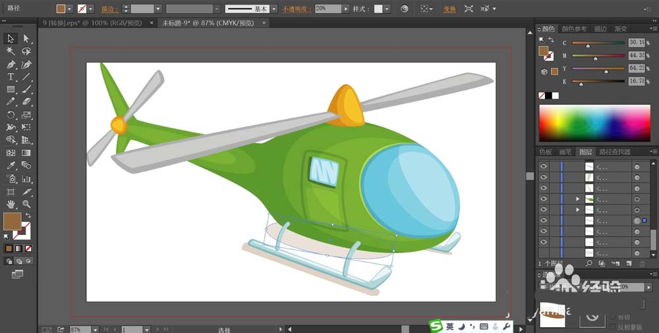Select the Eyedropper tool
The height and width of the screenshot is (333, 659).
click(x=11, y=166)
